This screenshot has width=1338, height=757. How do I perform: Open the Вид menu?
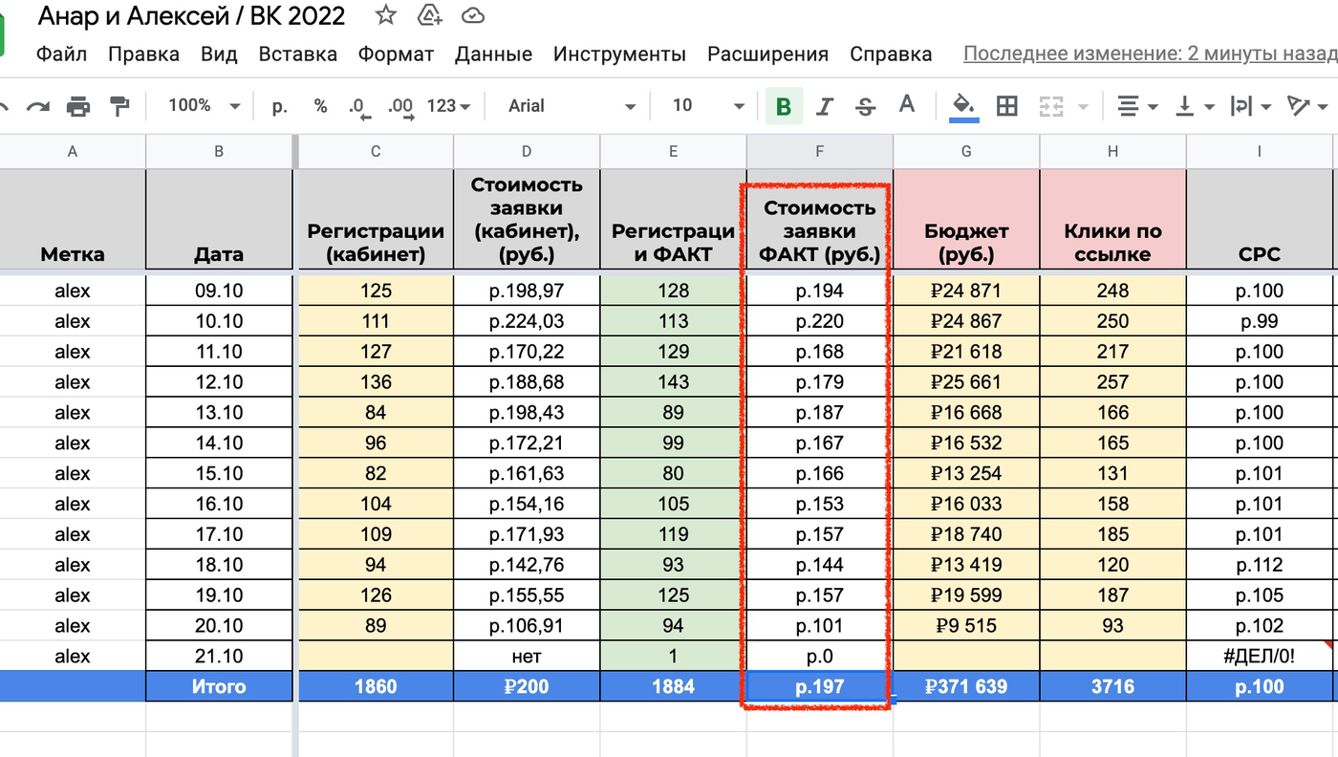pos(219,54)
